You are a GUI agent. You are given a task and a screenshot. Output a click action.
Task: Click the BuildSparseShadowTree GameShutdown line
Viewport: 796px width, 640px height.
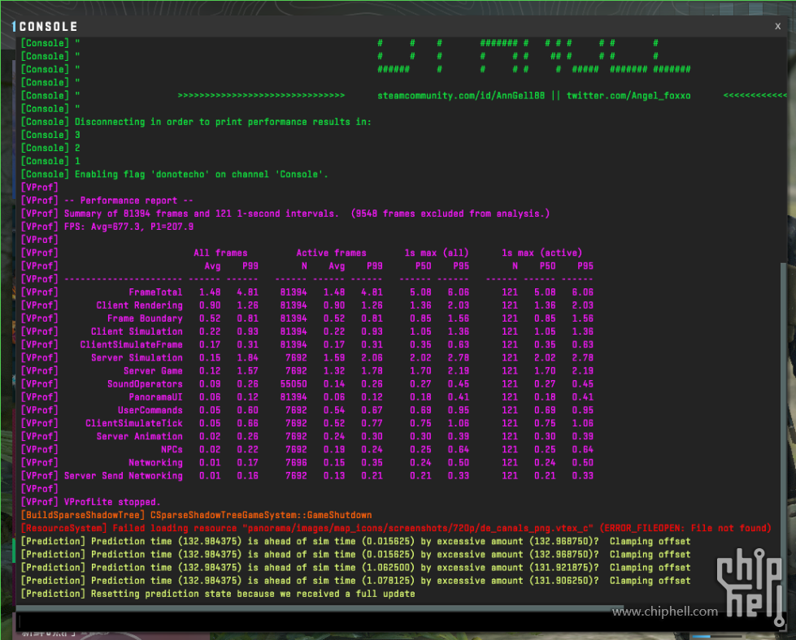point(195,515)
